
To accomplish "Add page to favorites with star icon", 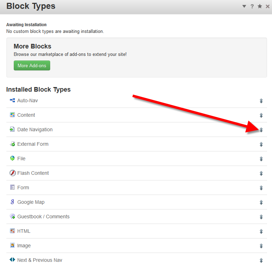I will (260, 6).
